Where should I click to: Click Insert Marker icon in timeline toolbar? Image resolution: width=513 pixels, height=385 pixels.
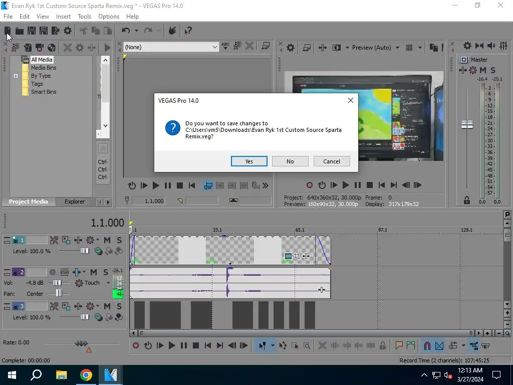coord(399,345)
